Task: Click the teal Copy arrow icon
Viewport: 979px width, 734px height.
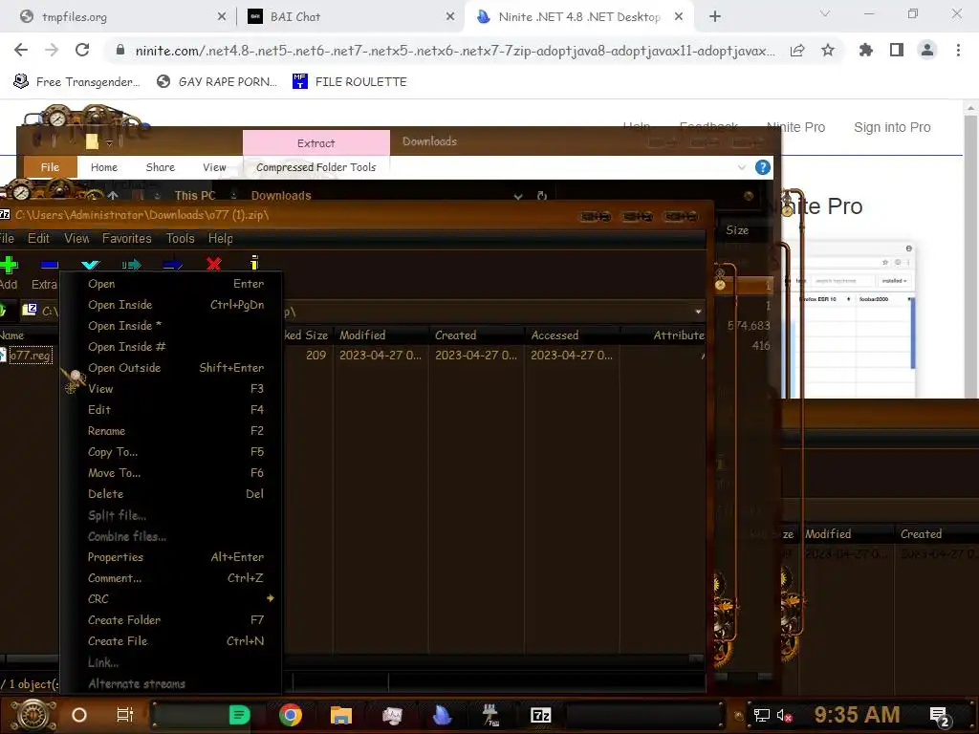Action: (131, 265)
